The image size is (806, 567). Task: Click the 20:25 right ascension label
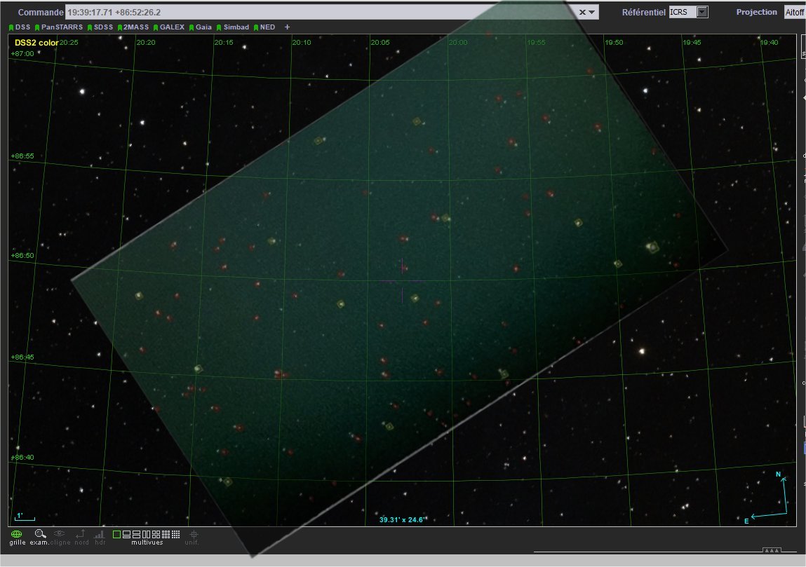[x=69, y=43]
